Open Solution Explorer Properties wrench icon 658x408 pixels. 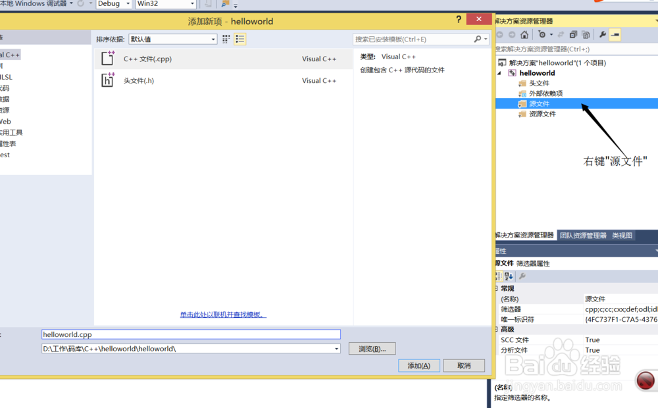click(602, 35)
